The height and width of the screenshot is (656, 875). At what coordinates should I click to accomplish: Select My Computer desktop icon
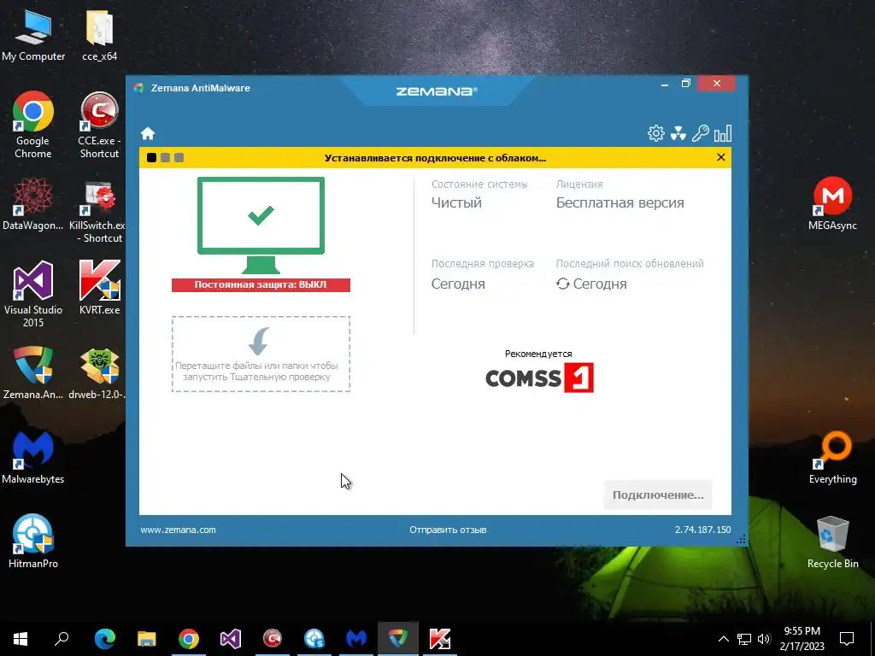coord(33,34)
